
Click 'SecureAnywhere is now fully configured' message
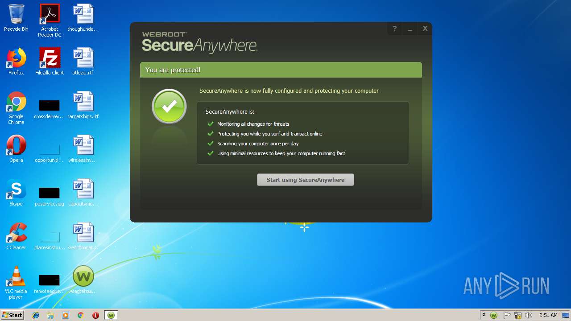click(289, 91)
